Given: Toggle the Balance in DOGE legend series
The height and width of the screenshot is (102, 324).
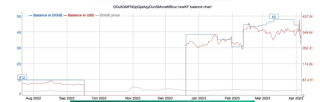Looking at the screenshot, I should coord(48,15).
